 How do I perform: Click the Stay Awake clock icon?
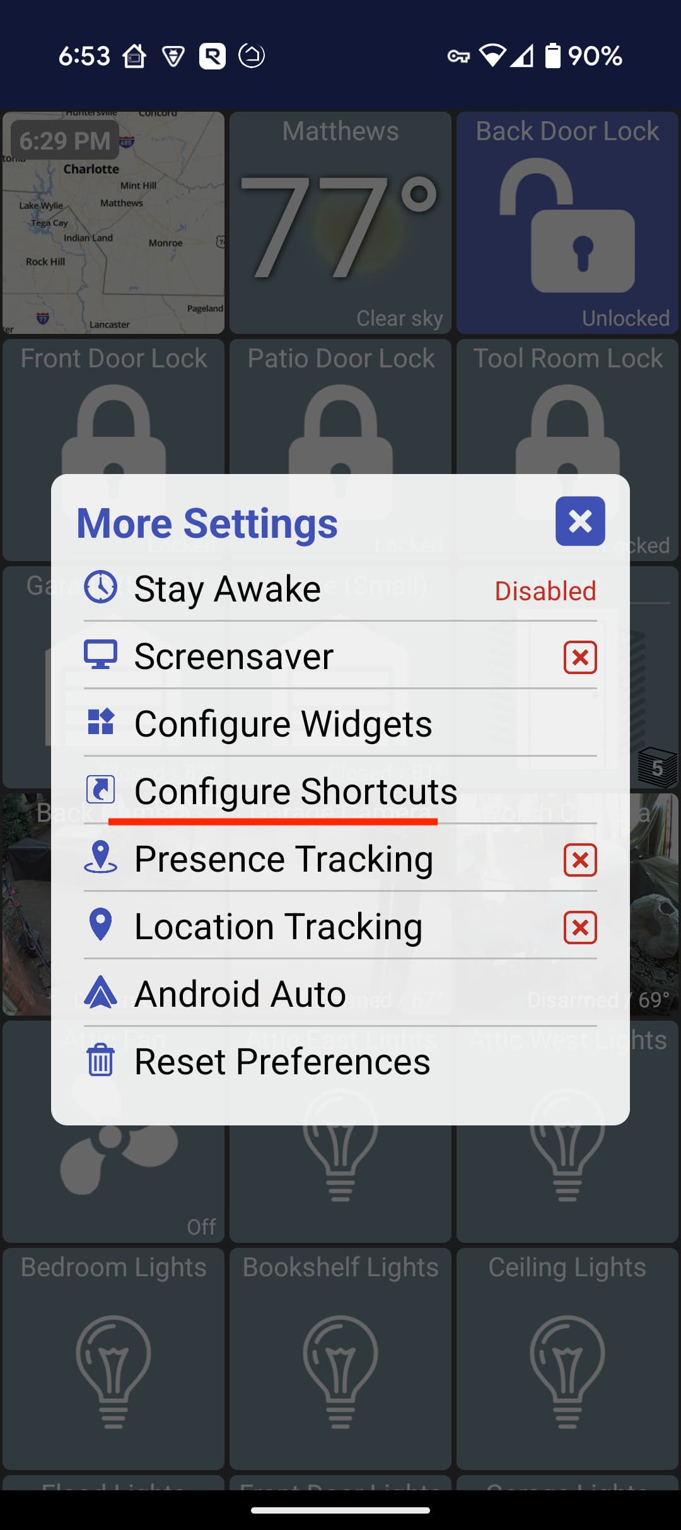tap(101, 588)
